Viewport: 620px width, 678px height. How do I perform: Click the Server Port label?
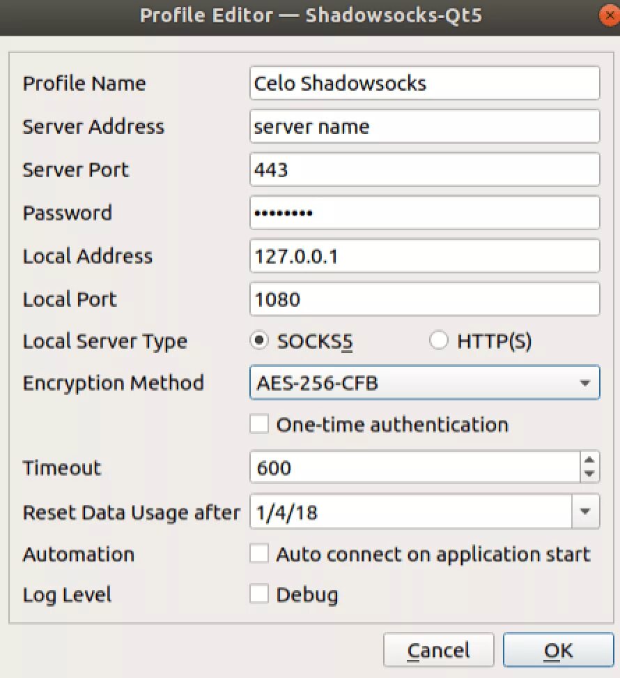(75, 169)
